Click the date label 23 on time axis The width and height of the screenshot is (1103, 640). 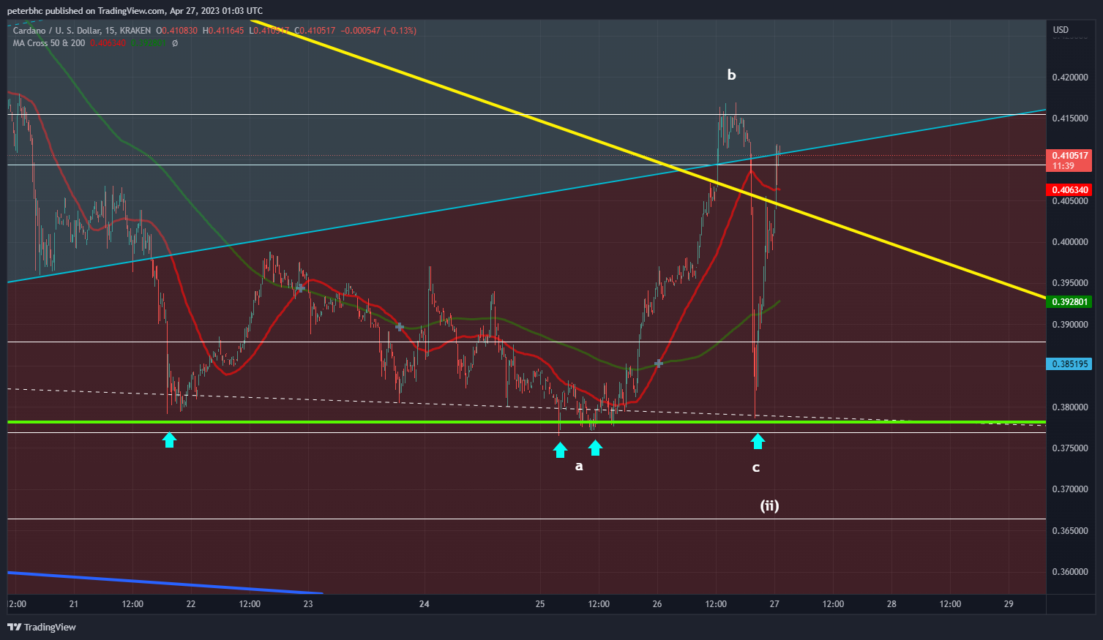[x=308, y=604]
